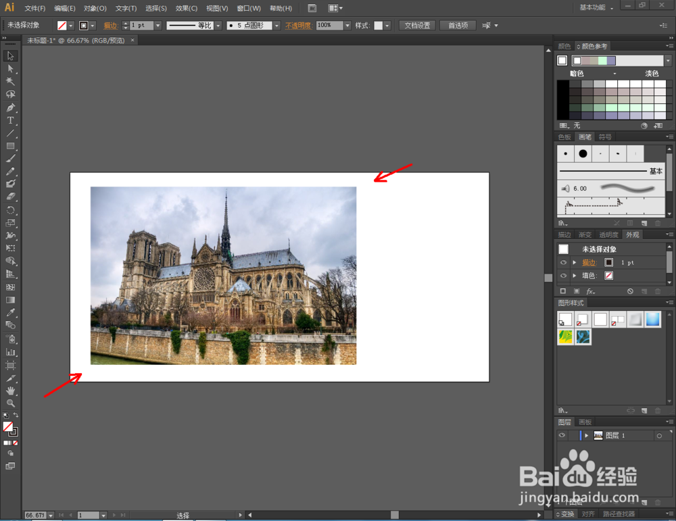676x521 pixels.
Task: Select the Direct Selection tool
Action: tap(10, 69)
